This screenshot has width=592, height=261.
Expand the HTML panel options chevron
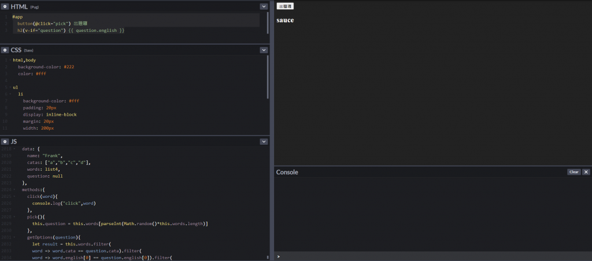pos(264,6)
